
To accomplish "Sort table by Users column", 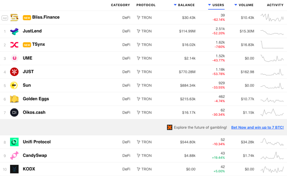I will pos(218,5).
